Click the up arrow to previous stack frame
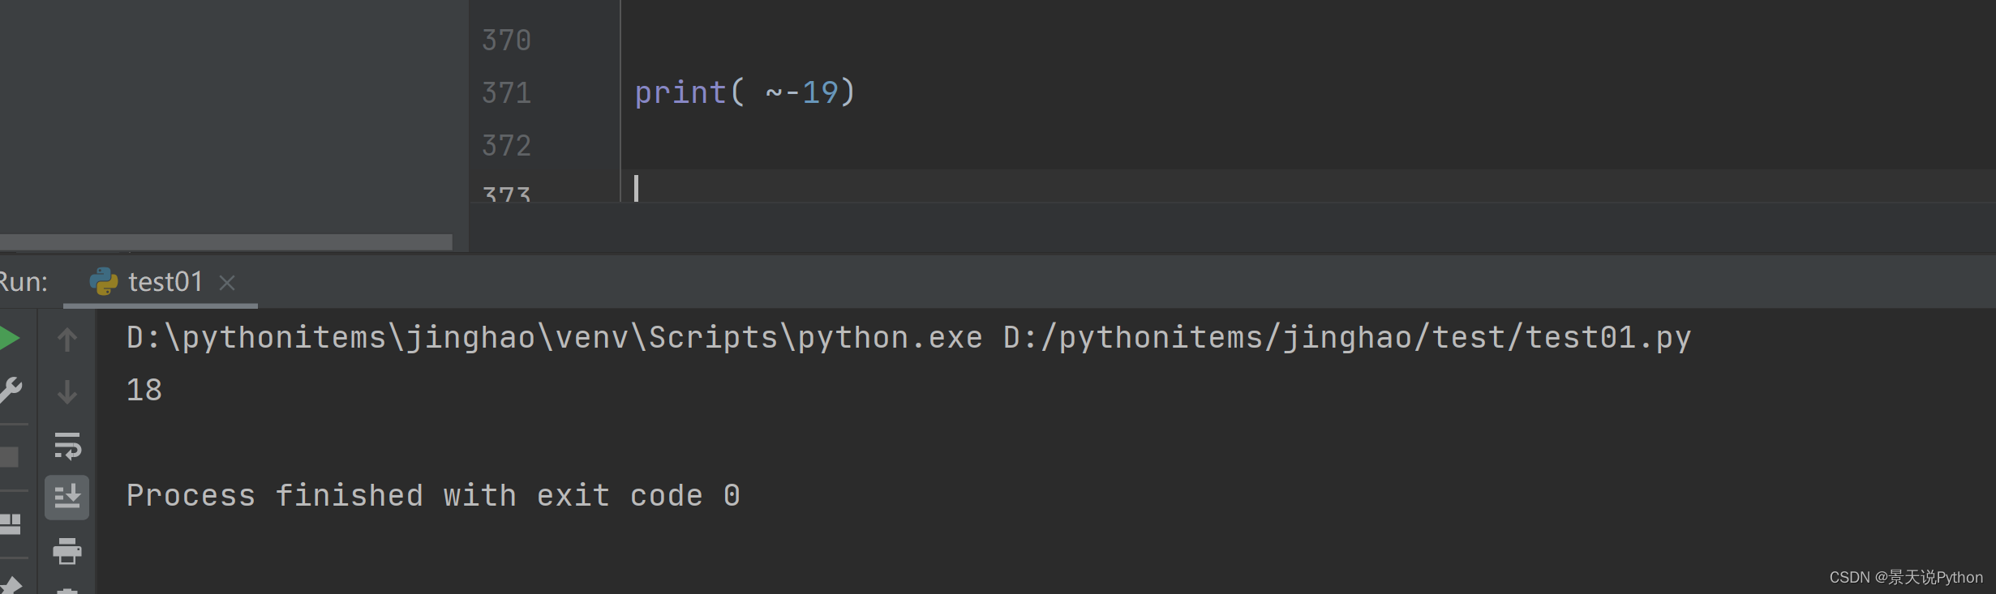The height and width of the screenshot is (594, 1996). (x=67, y=339)
